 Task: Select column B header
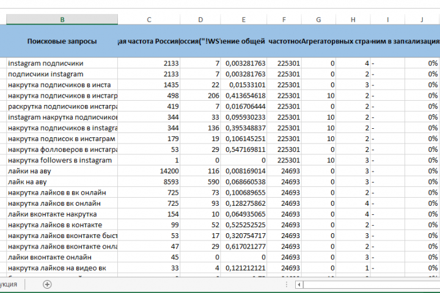[x=62, y=20]
